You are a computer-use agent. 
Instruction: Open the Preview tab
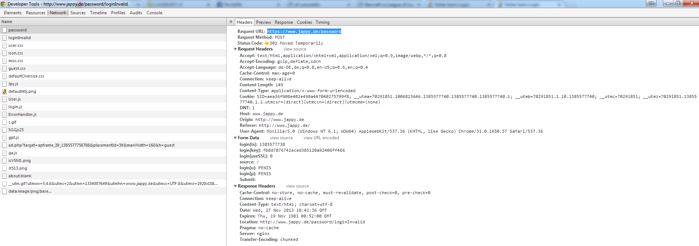pos(263,22)
